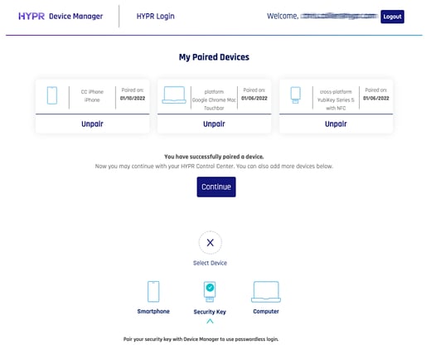
Task: Click the My Paired Devices heading
Action: point(214,57)
